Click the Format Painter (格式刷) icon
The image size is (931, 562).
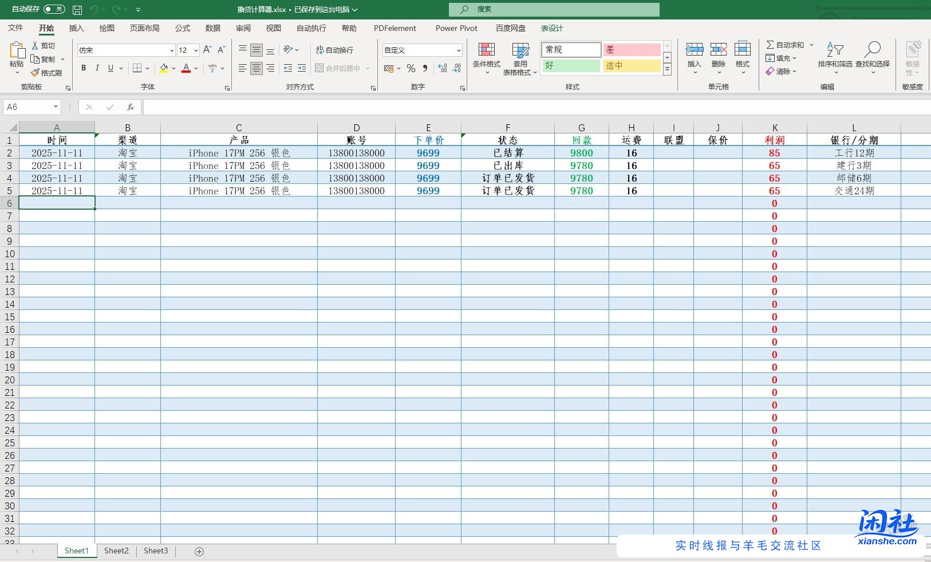tap(35, 73)
